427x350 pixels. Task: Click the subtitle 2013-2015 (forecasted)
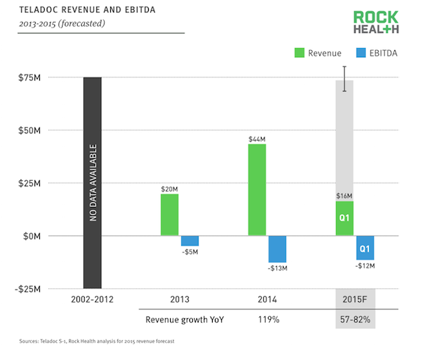(x=62, y=23)
